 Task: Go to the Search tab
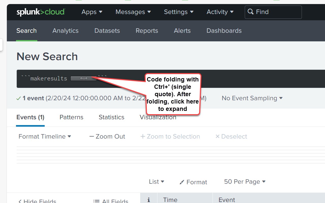(x=26, y=31)
